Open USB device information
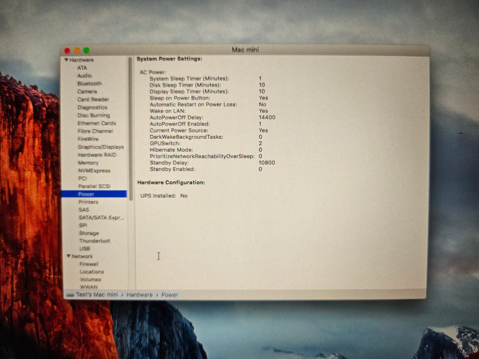This screenshot has width=479, height=359. [x=85, y=248]
